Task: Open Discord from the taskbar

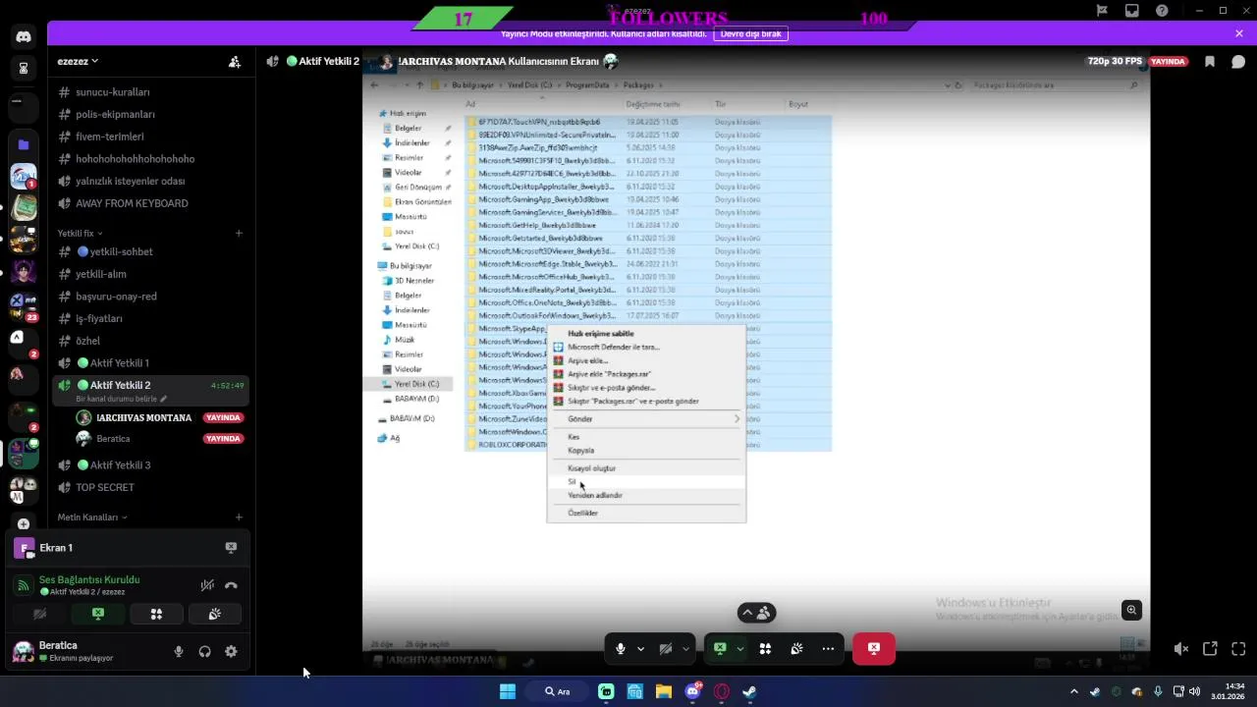Action: click(x=693, y=691)
